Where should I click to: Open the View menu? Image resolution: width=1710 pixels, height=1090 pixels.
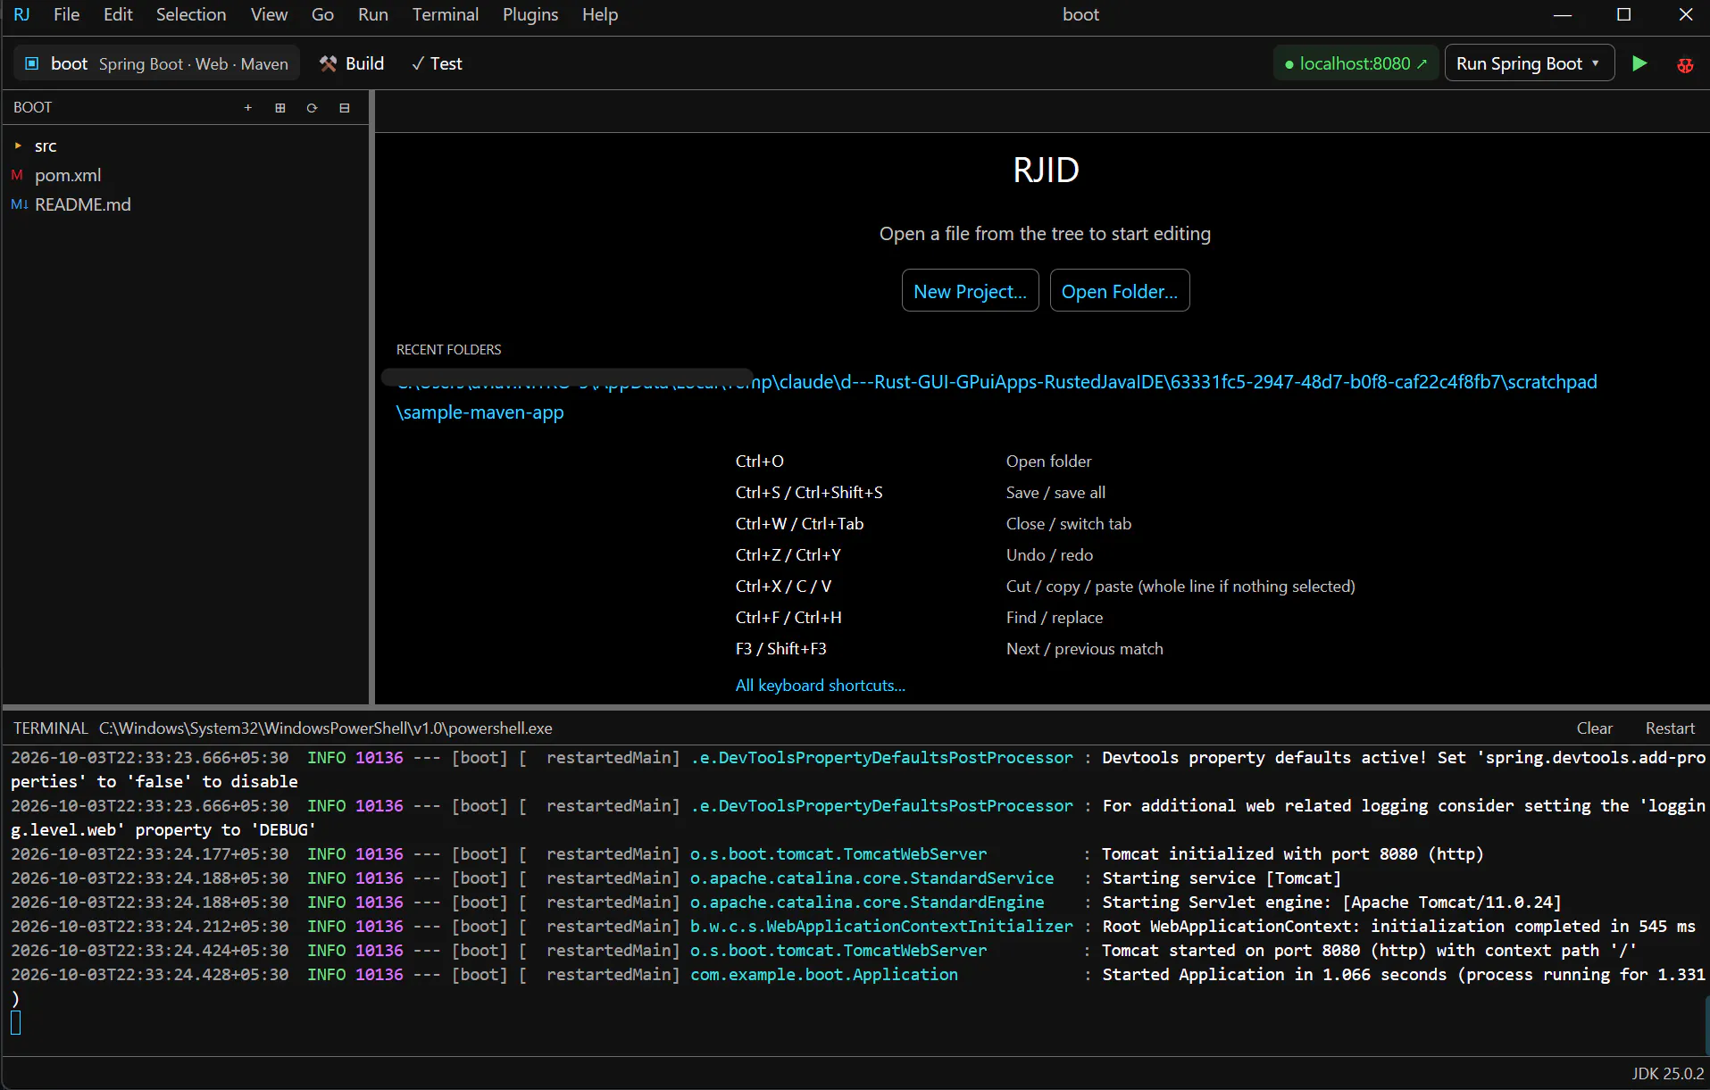tap(269, 14)
